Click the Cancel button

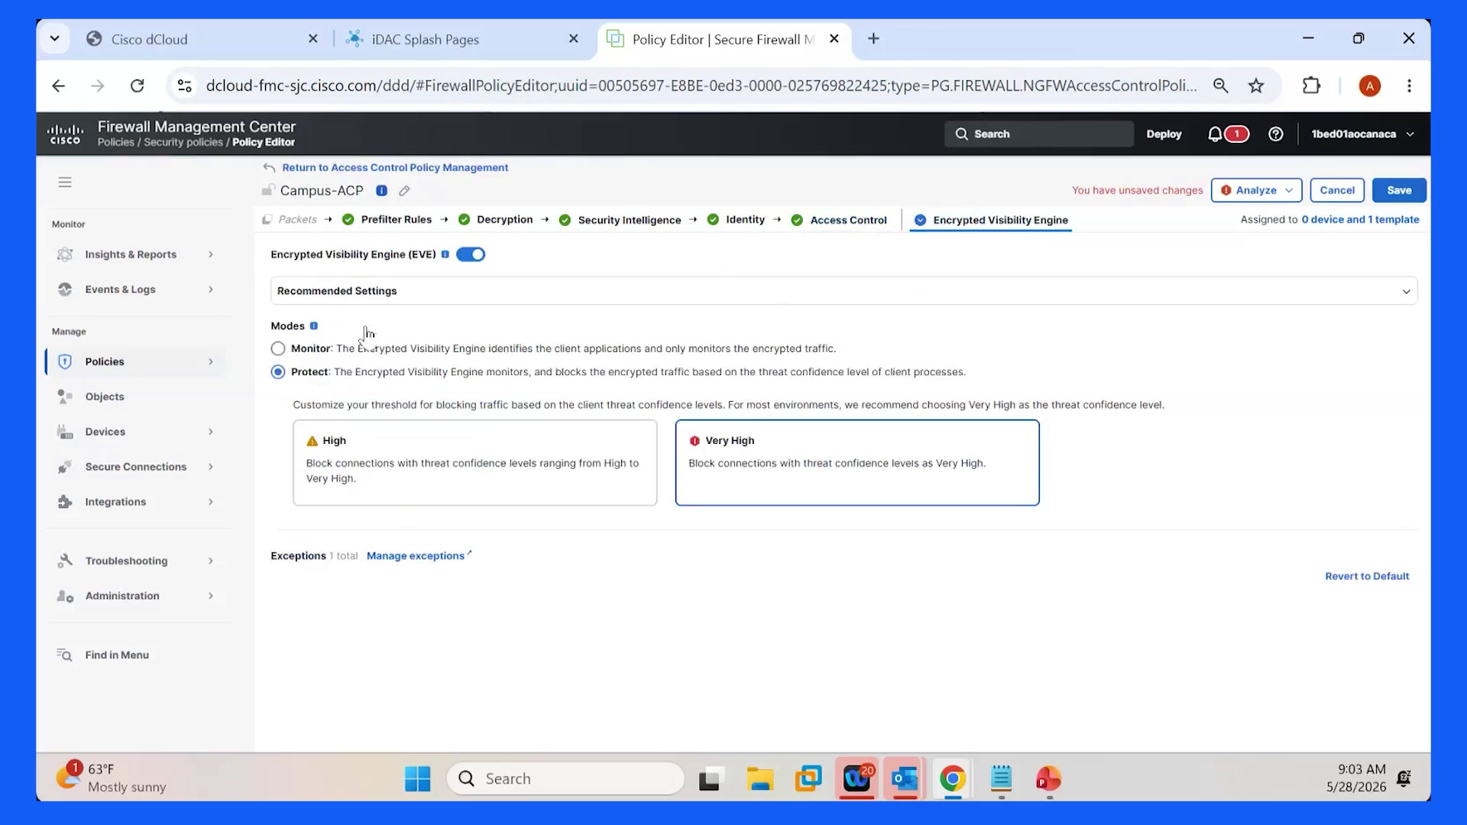click(1337, 190)
